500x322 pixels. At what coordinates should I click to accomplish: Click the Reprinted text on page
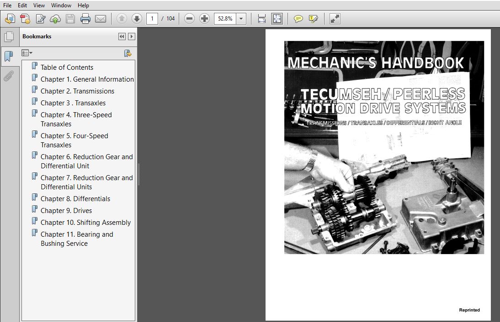469,310
